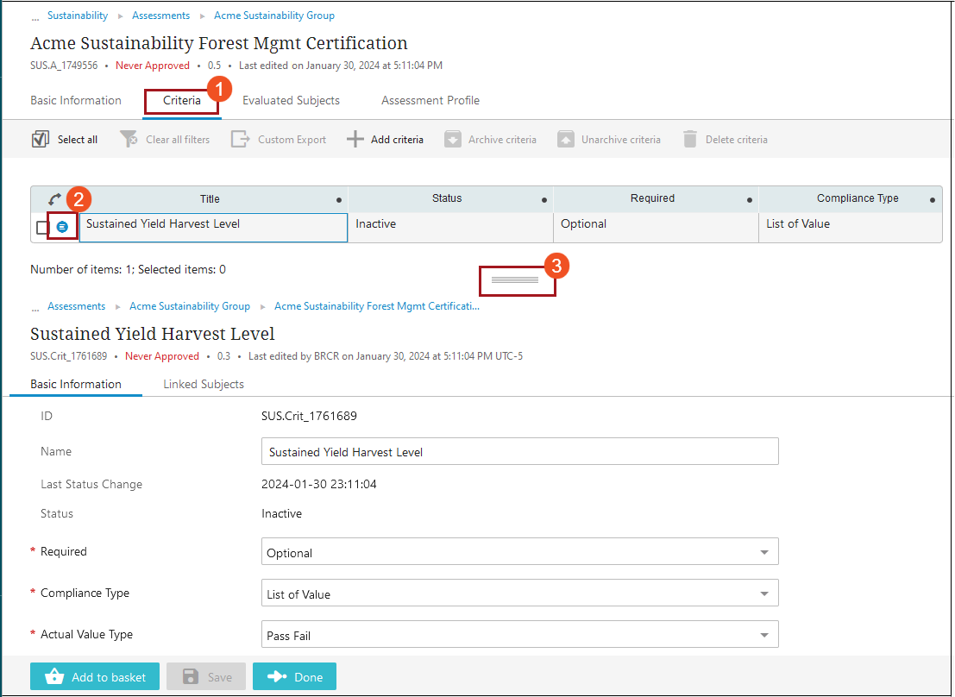Open the Assessment Profile tab
The width and height of the screenshot is (955, 697).
tap(430, 101)
